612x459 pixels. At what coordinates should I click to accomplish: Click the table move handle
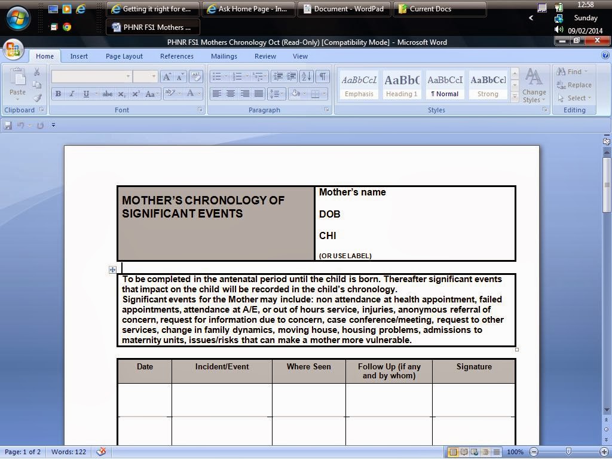coord(112,270)
